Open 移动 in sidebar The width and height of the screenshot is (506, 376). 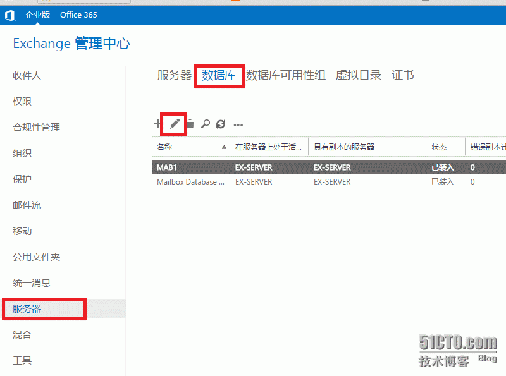point(22,231)
